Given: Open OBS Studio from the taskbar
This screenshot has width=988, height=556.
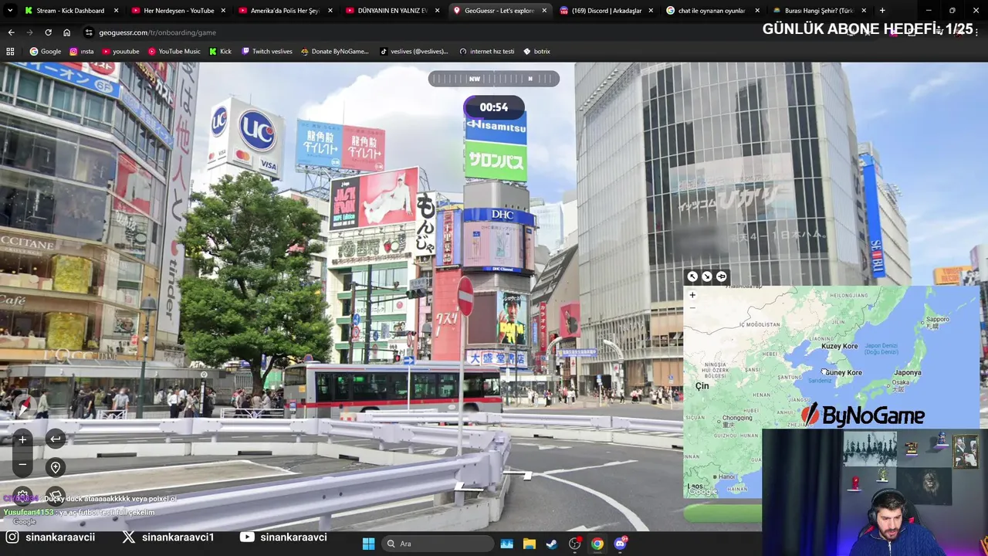Looking at the screenshot, I should (x=574, y=544).
